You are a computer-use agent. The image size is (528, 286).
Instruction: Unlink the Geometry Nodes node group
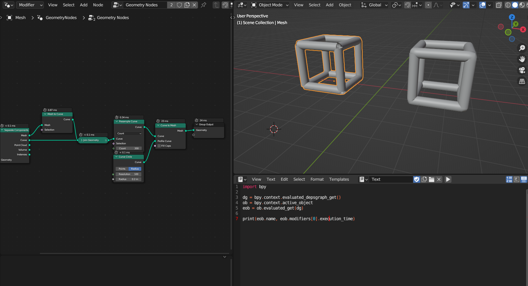coord(194,5)
